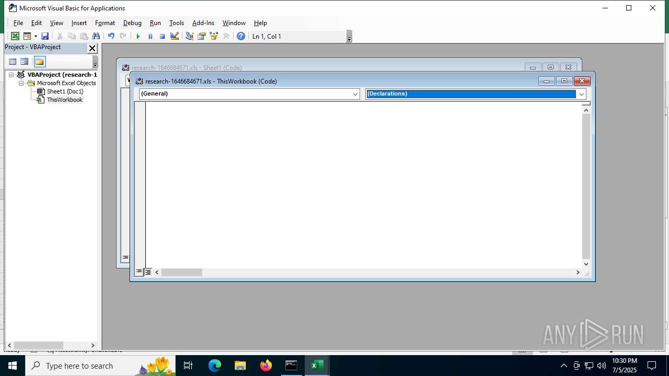Click the code window horizontal scrollbar thumb
669x376 pixels.
tap(181, 272)
